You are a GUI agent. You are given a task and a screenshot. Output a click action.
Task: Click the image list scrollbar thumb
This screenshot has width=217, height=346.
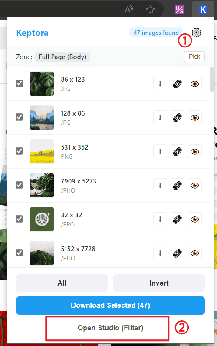(x=212, y=80)
